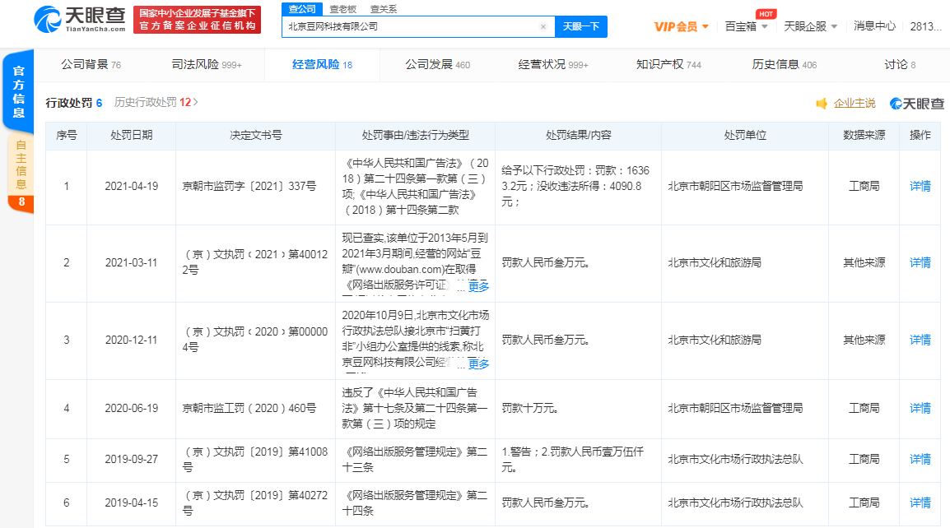Click the company name search input field
The height and width of the screenshot is (528, 950).
click(412, 26)
